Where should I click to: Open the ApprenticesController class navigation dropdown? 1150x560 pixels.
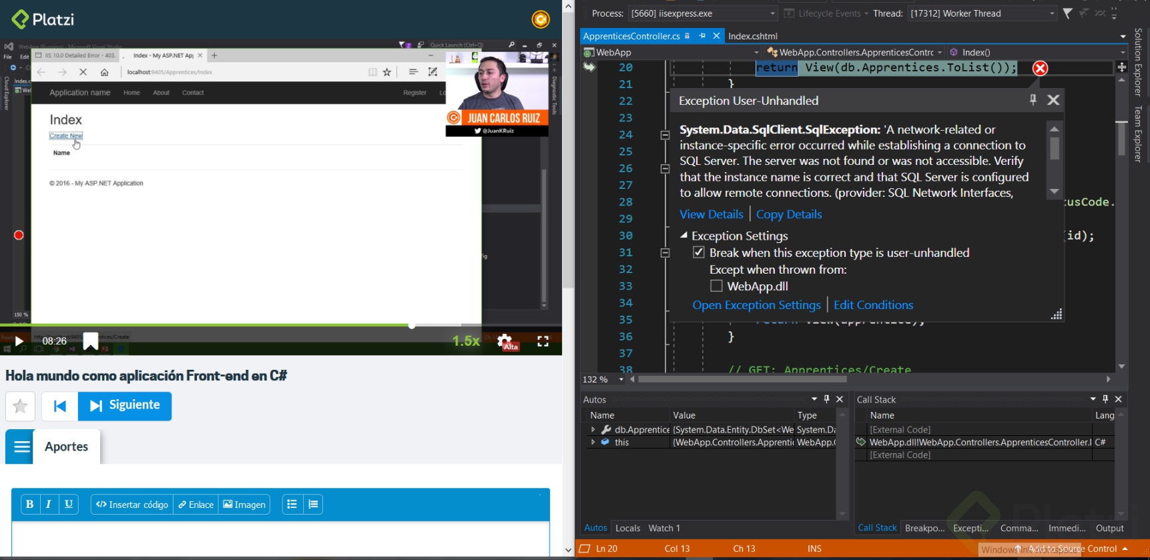click(854, 52)
